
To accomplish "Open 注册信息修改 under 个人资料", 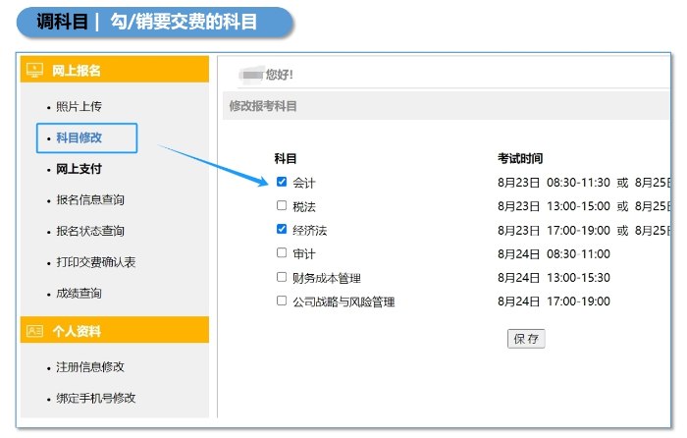I will (x=90, y=367).
